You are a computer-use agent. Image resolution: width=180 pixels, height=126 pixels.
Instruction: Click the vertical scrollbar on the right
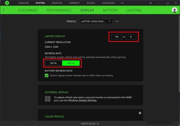pos(179,54)
